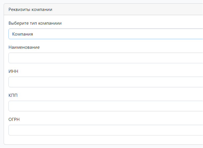Place cursor in the ОГРН field

105,130
